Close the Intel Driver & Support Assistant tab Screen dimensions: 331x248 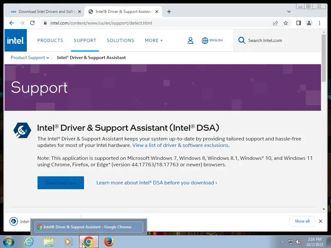[x=157, y=12]
